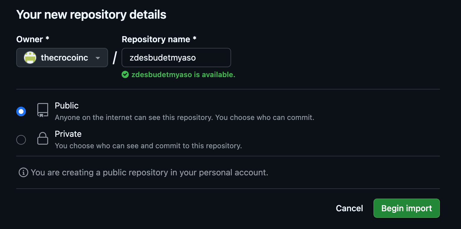Click the Private padlock icon
The height and width of the screenshot is (229, 461).
43,139
